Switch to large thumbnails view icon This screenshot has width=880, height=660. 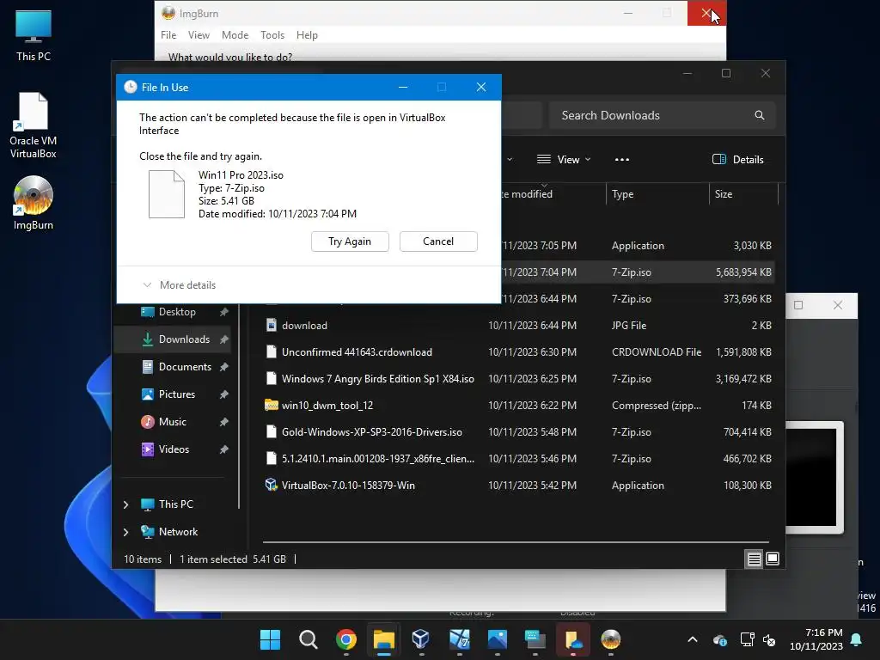pyautogui.click(x=773, y=559)
